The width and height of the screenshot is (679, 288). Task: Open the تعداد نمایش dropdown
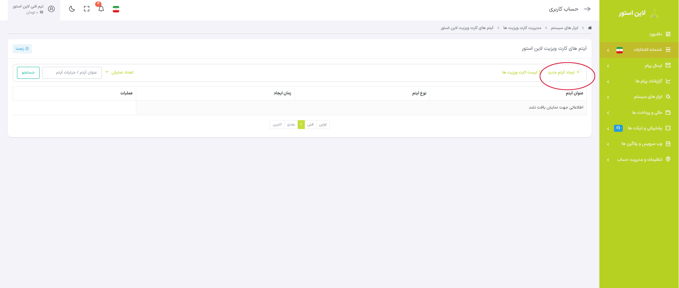(x=120, y=72)
